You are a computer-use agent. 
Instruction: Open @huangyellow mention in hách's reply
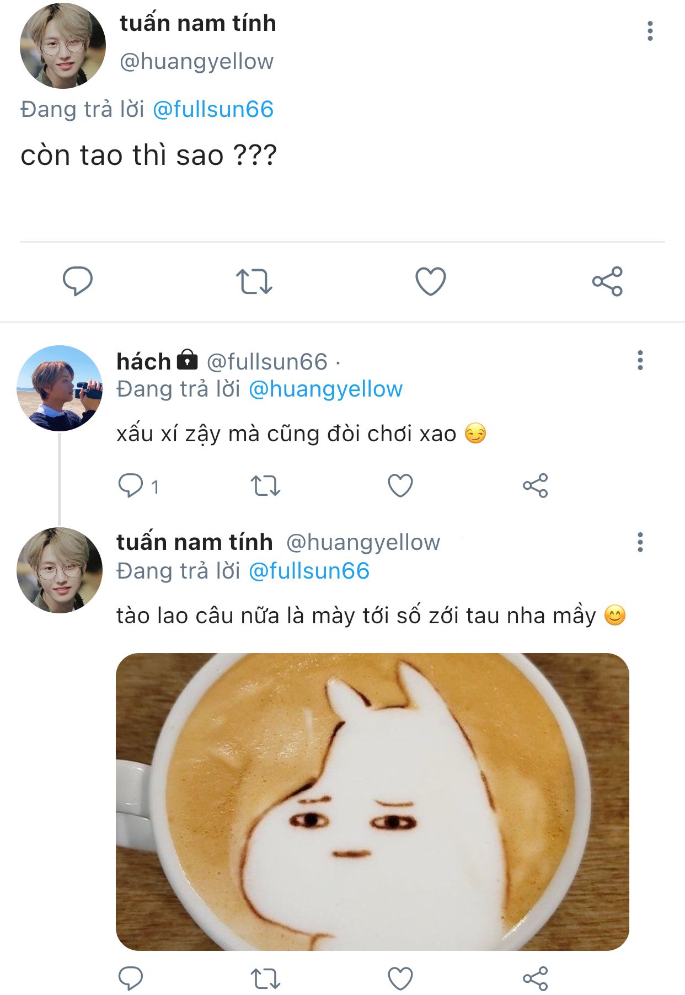pos(325,389)
